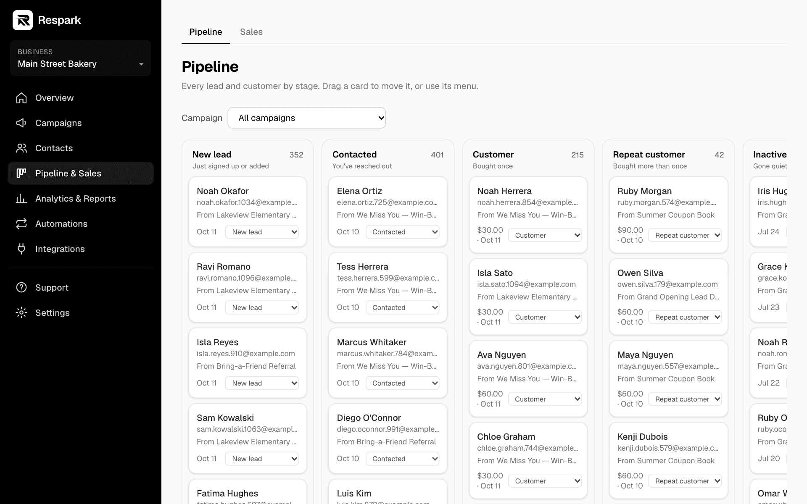Open Analytics & Reports in the sidebar
Viewport: 807px width, 504px height.
point(81,199)
